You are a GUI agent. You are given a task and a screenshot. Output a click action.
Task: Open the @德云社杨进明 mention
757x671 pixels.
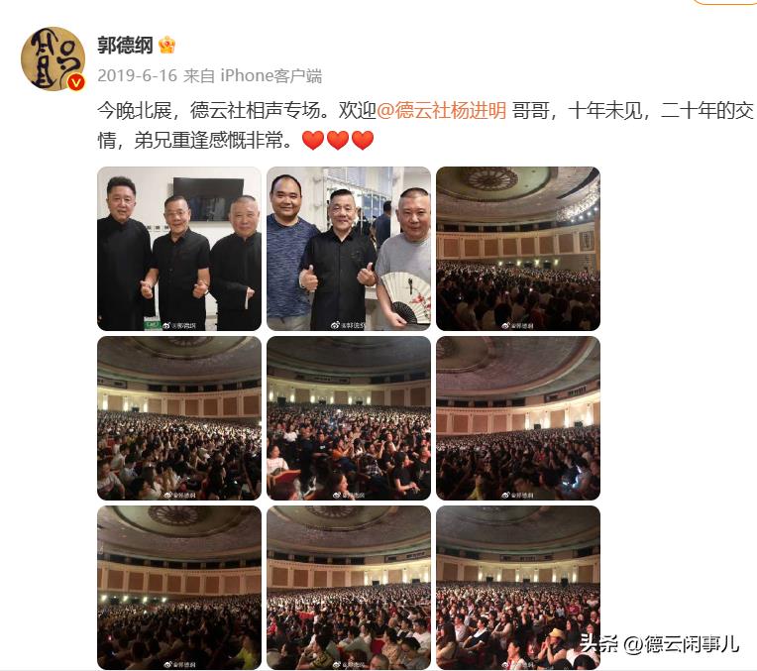click(x=441, y=110)
